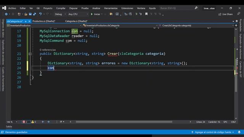The width and height of the screenshot is (244, 137).
Task: Expand the Iniciar dropdown arrow
Action: [102, 14]
